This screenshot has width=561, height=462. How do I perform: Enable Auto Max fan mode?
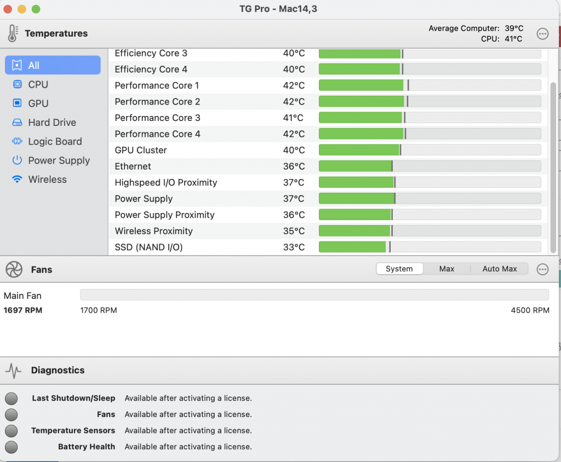pos(499,269)
